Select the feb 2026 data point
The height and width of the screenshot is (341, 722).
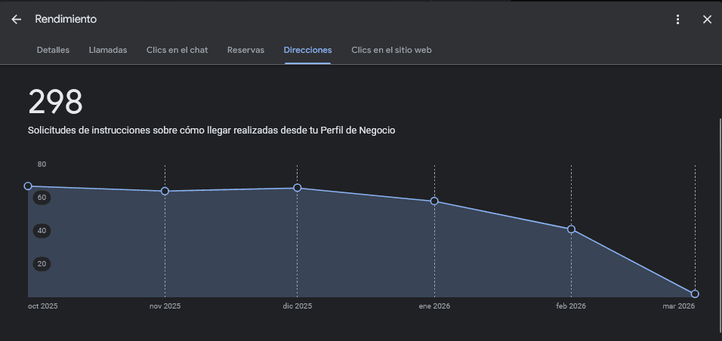[x=572, y=229]
